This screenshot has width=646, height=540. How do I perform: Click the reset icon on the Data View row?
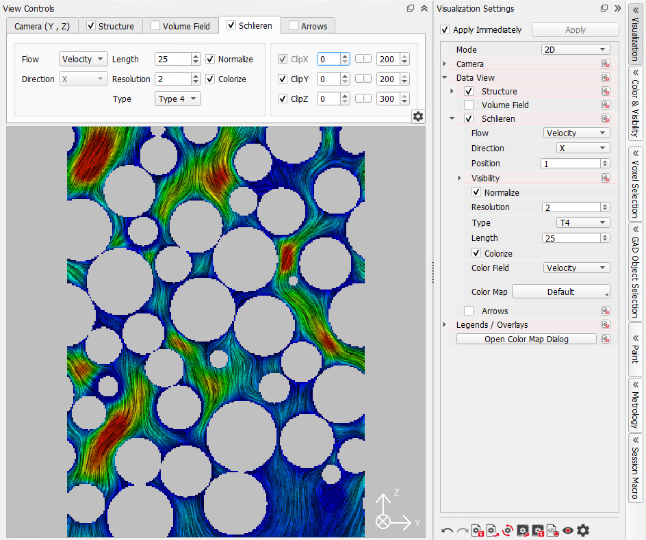click(605, 77)
